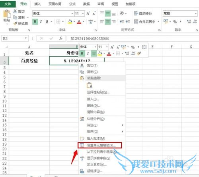Switch to the Insert (插入) tab
The width and height of the screenshot is (199, 177).
pos(37,4)
